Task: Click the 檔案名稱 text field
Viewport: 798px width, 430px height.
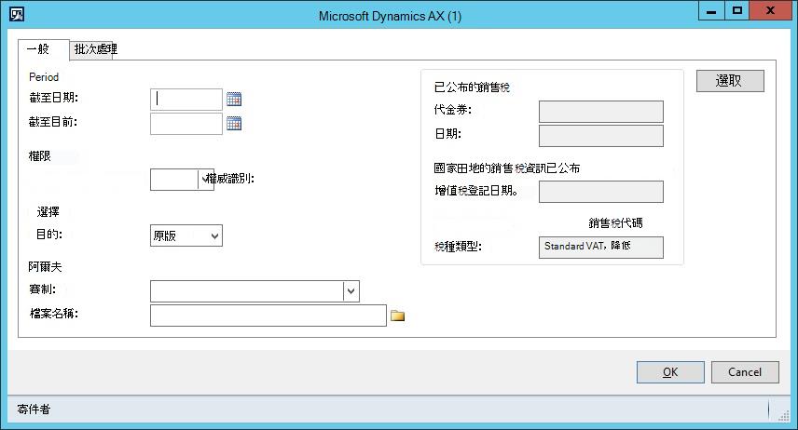Action: [x=268, y=316]
